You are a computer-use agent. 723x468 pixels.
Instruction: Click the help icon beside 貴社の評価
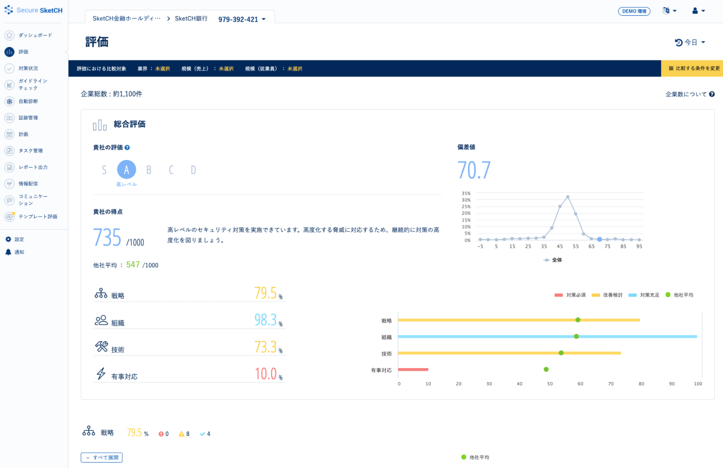pos(127,148)
